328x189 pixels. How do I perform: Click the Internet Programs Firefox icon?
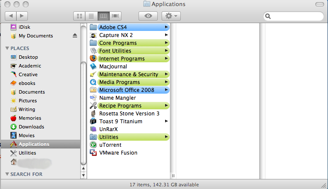(93, 58)
